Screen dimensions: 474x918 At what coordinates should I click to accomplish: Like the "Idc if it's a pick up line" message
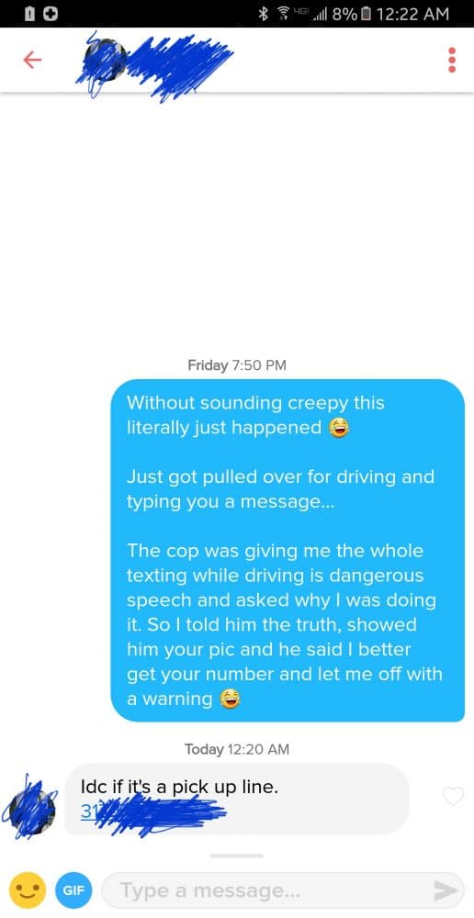453,796
